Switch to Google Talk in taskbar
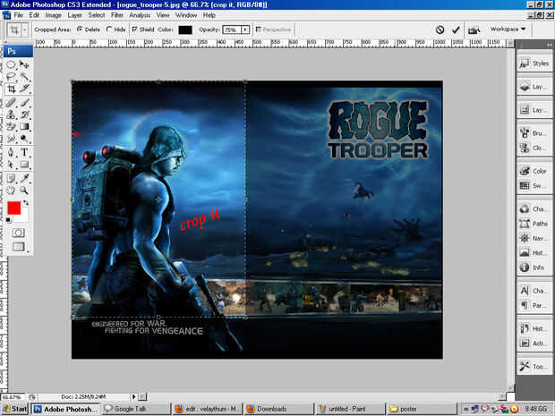This screenshot has height=416, width=555. pos(135,409)
